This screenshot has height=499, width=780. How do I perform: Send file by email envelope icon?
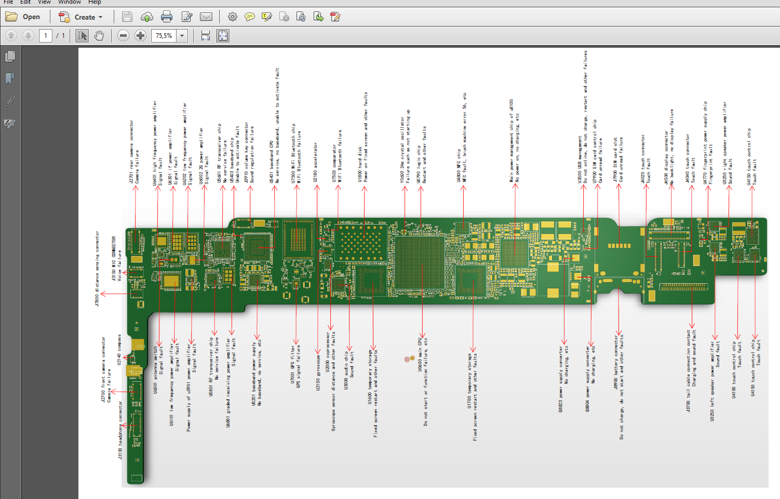[x=206, y=17]
